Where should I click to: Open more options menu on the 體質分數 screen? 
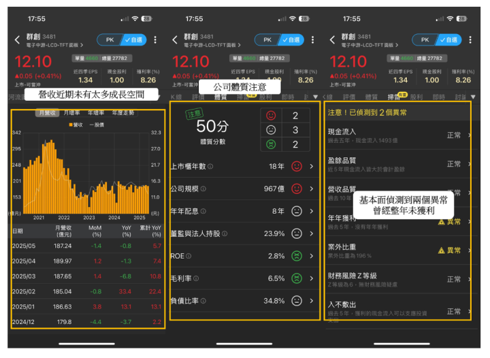(x=313, y=39)
